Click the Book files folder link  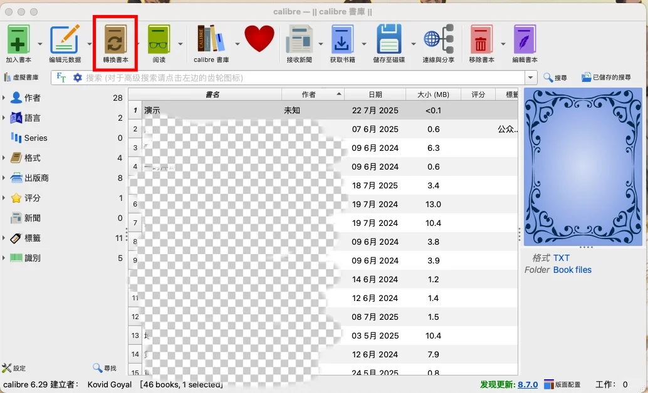(572, 270)
